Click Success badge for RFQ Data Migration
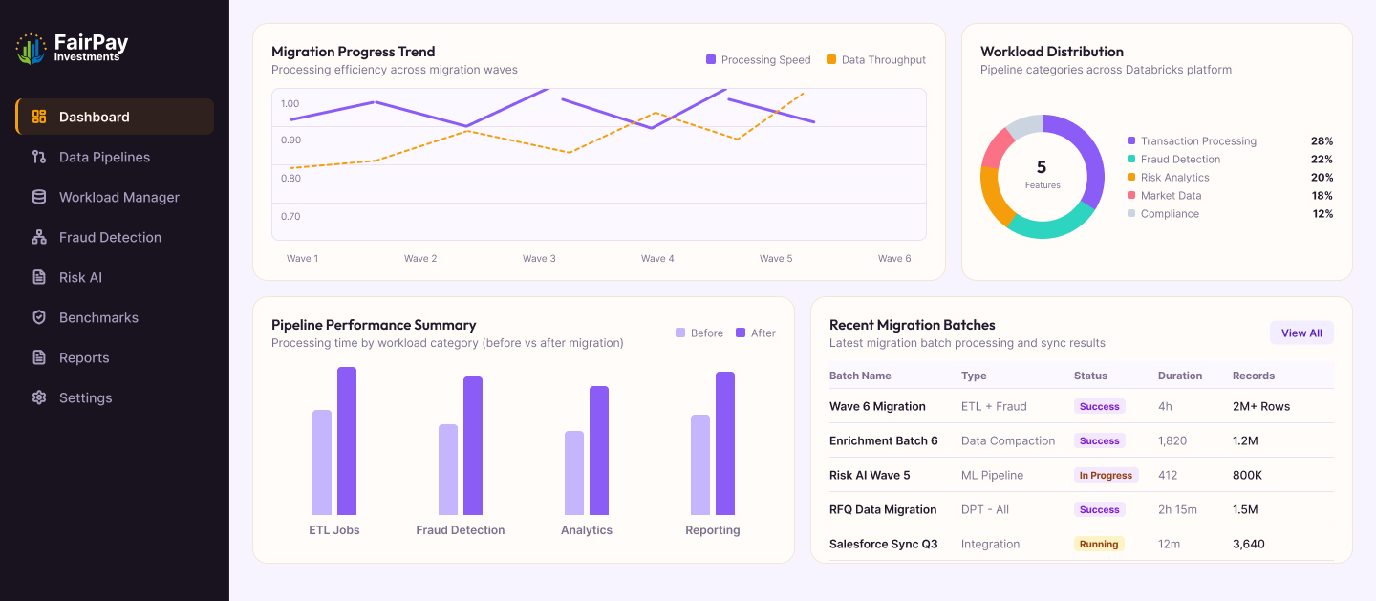 tap(1100, 509)
